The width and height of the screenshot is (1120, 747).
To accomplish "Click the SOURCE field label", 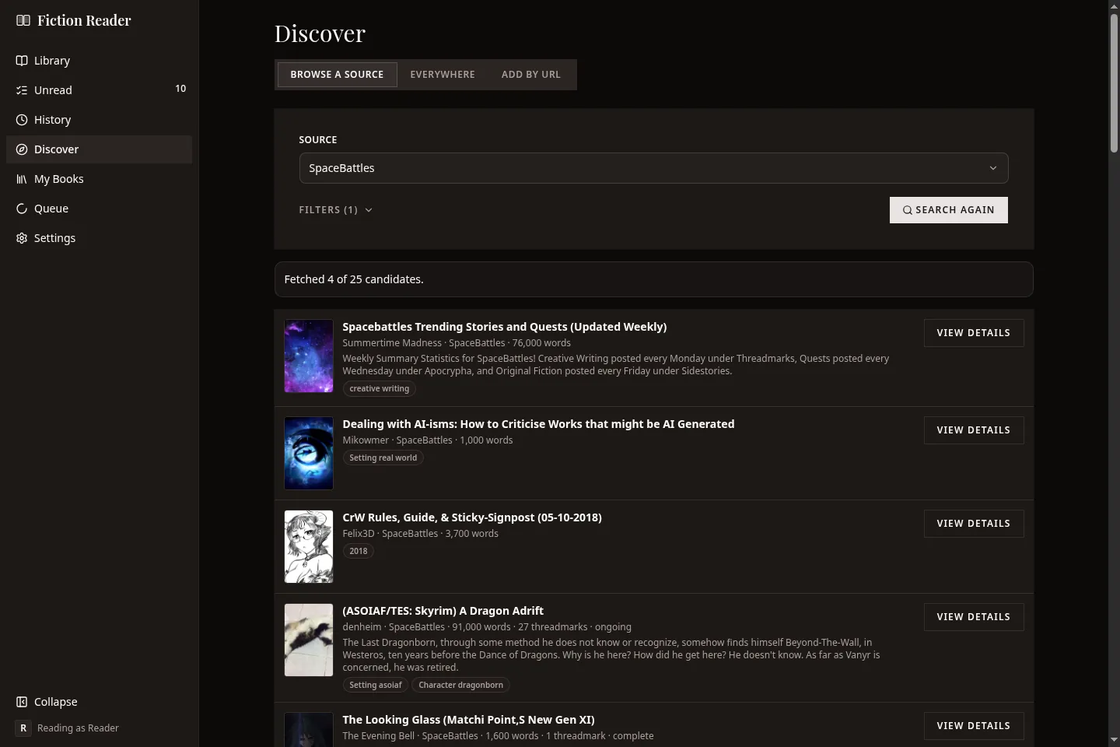I will pyautogui.click(x=318, y=140).
